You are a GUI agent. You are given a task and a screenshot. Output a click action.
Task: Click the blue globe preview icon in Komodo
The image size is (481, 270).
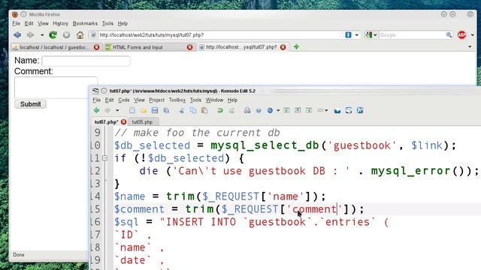click(270, 110)
